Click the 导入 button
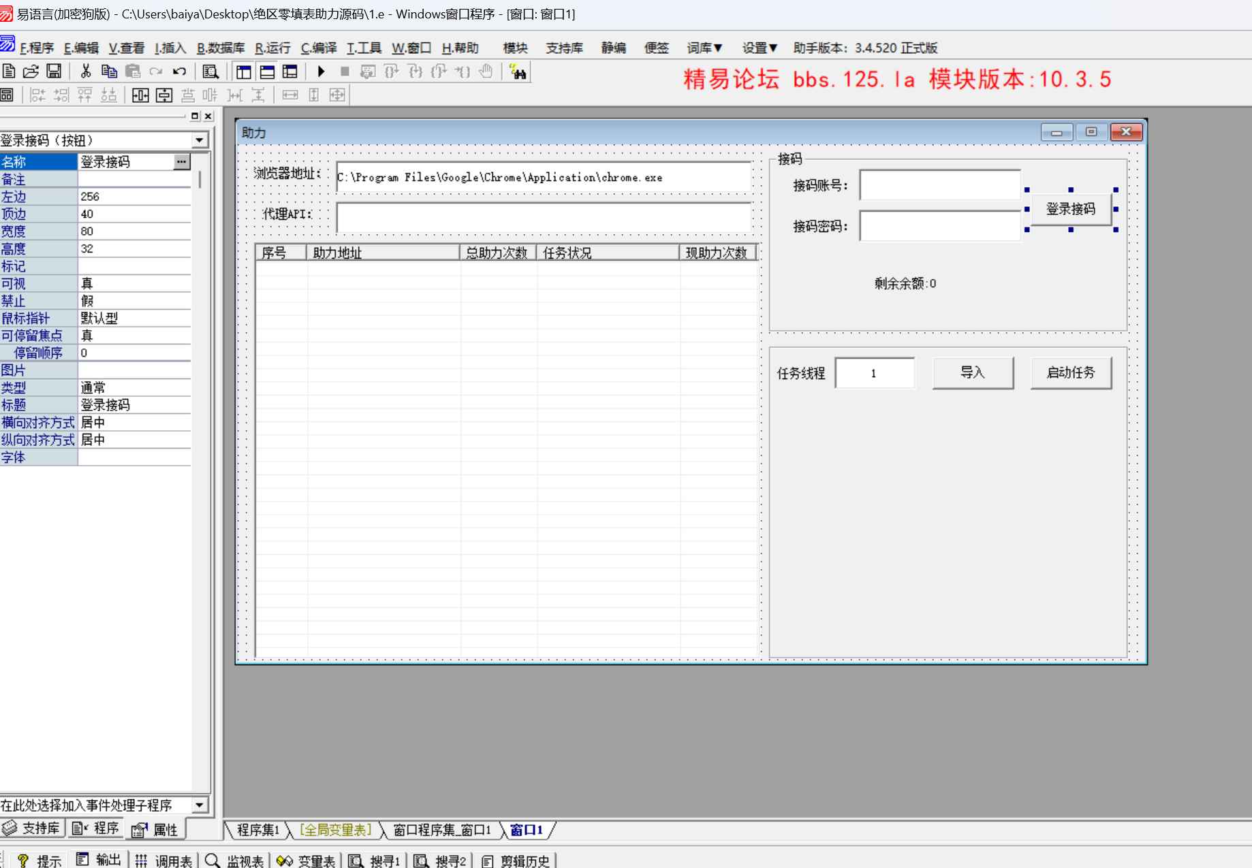This screenshot has height=868, width=1252. point(973,373)
